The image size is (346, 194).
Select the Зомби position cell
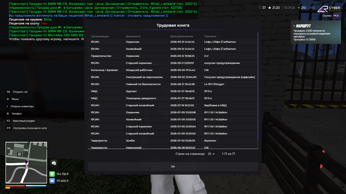click(130, 141)
